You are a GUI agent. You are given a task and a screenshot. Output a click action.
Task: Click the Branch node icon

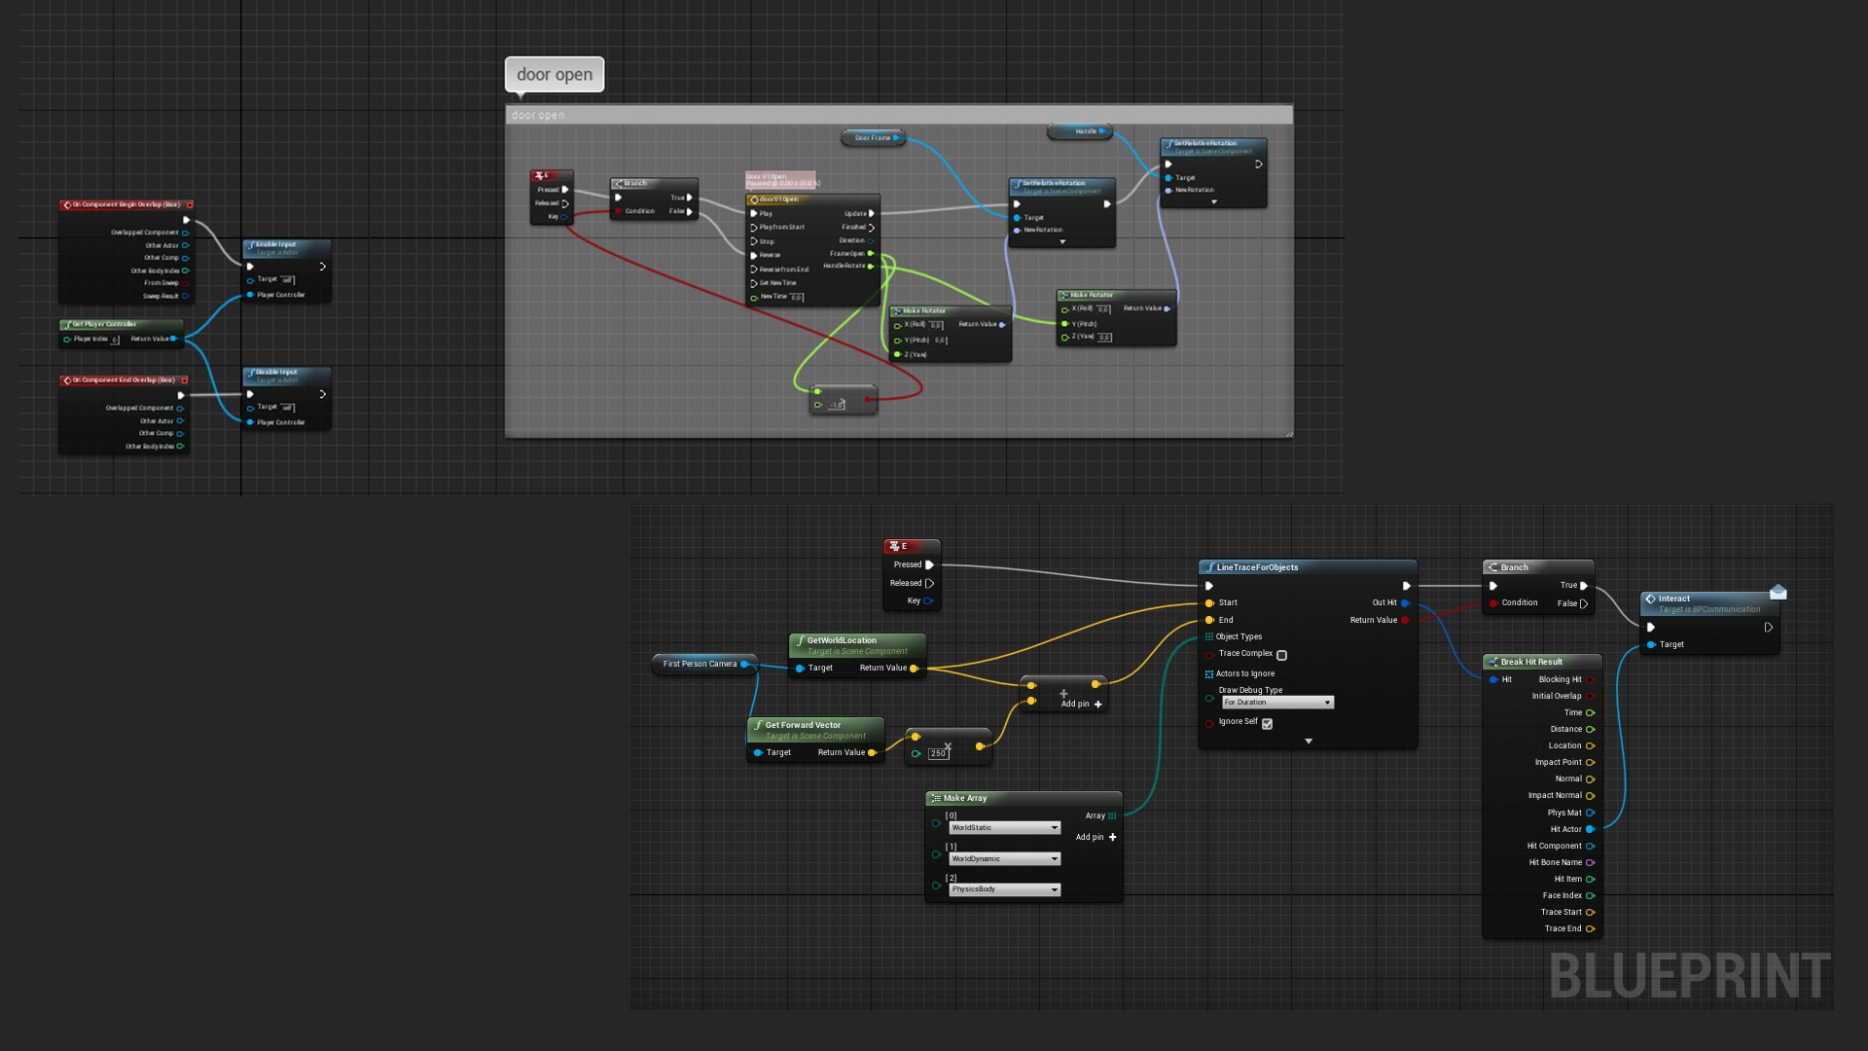(1492, 567)
